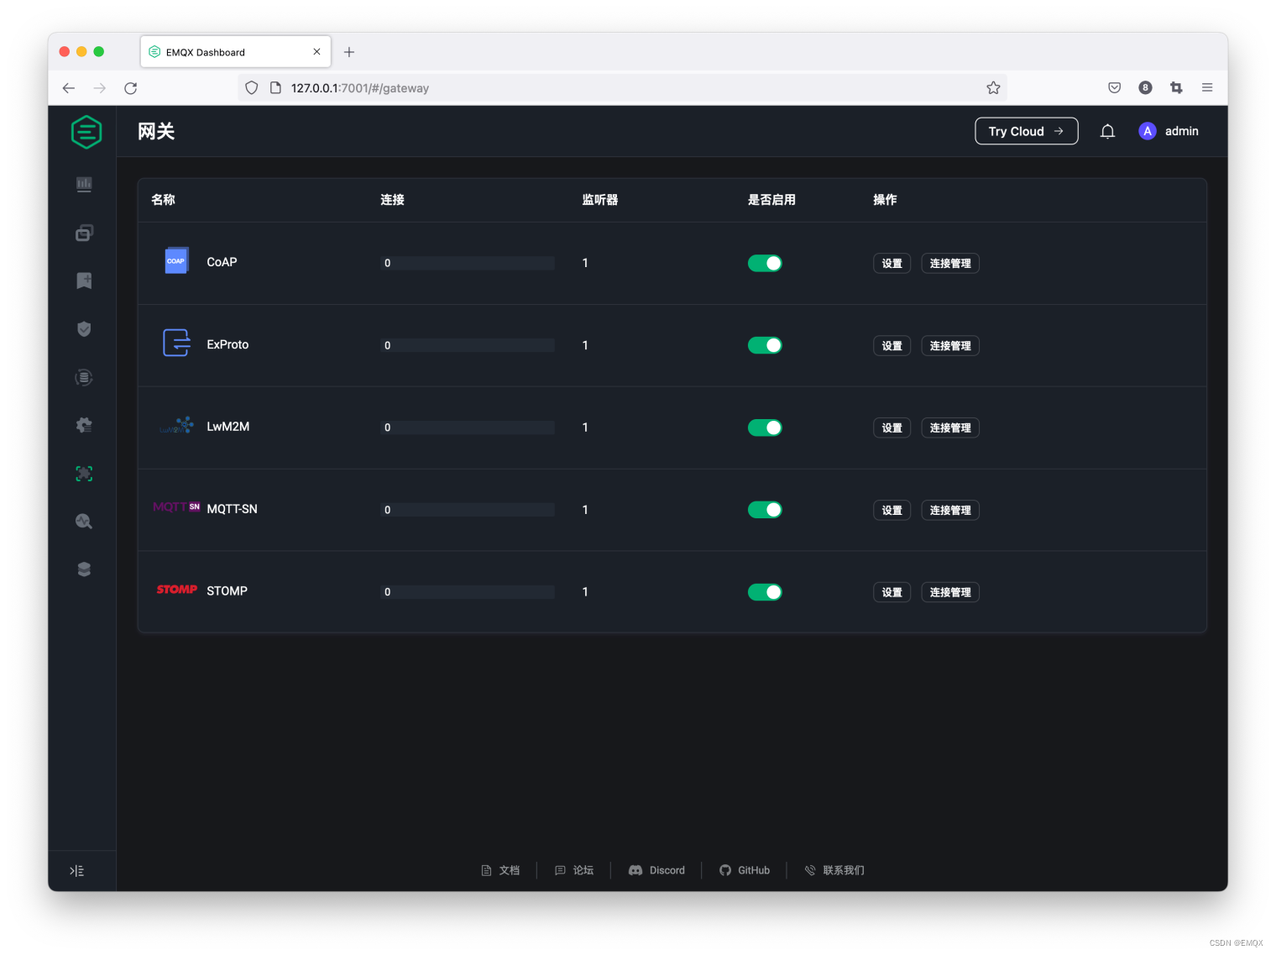This screenshot has width=1276, height=955.
Task: Click the EMQX logo at top of sidebar
Action: tap(86, 131)
